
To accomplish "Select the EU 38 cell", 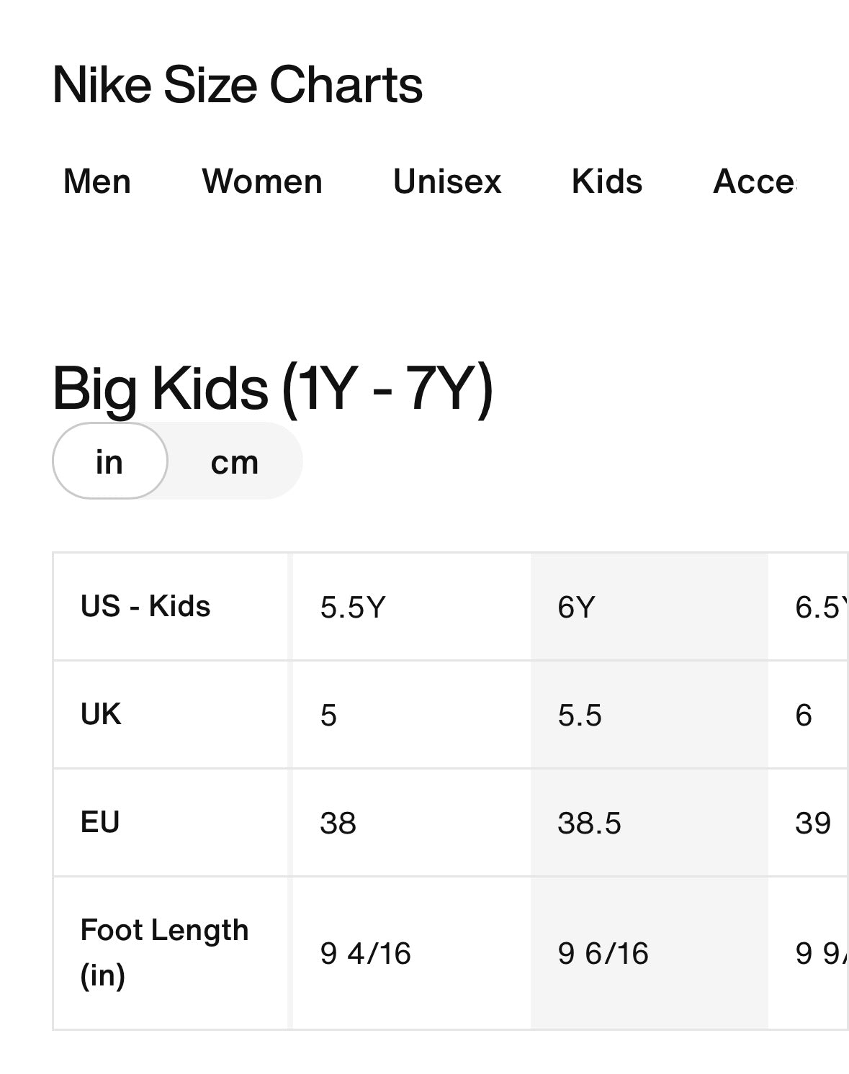I will pyautogui.click(x=338, y=823).
